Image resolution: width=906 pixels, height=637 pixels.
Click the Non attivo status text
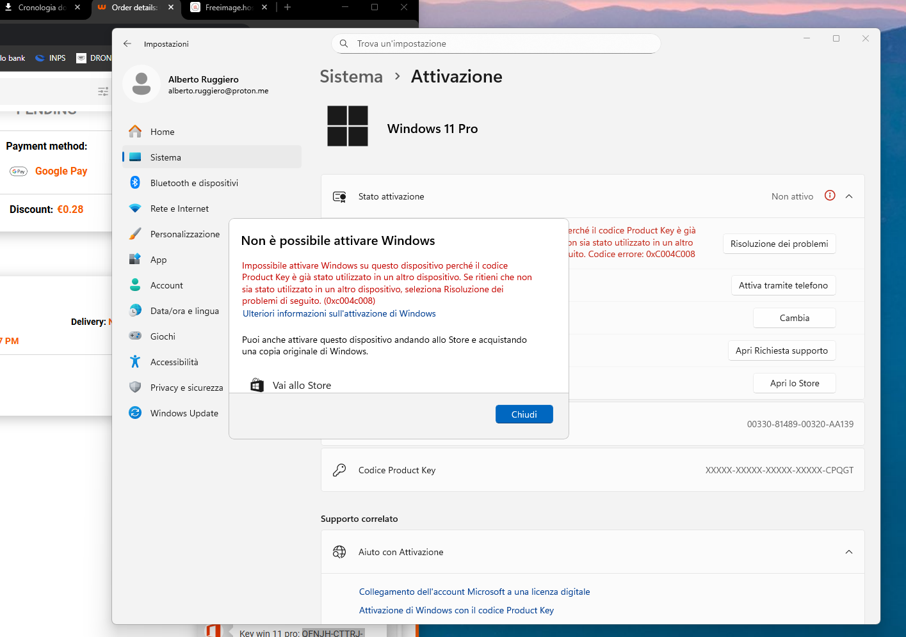792,196
